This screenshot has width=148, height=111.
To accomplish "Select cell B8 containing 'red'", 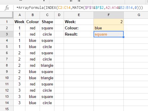I will (33, 65).
